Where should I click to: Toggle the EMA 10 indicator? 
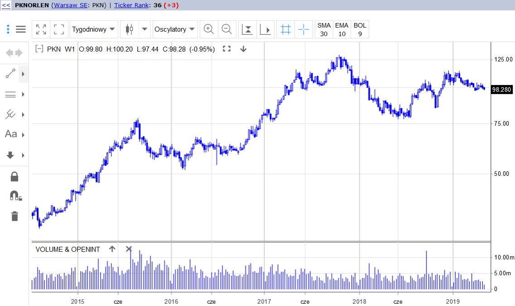tap(342, 29)
